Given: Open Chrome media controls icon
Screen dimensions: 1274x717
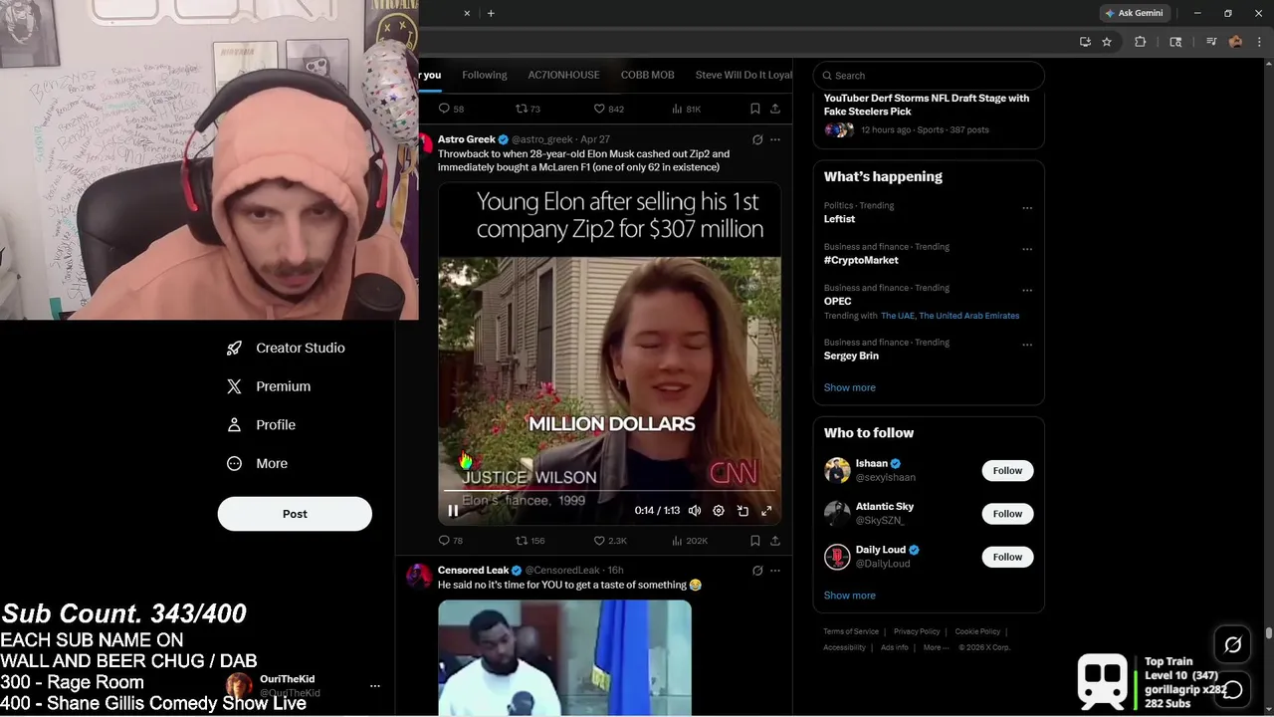Looking at the screenshot, I should (x=1211, y=42).
